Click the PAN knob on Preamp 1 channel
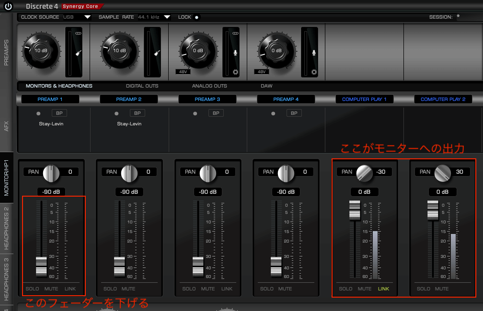Screen dimensions: 483x311 (51, 173)
